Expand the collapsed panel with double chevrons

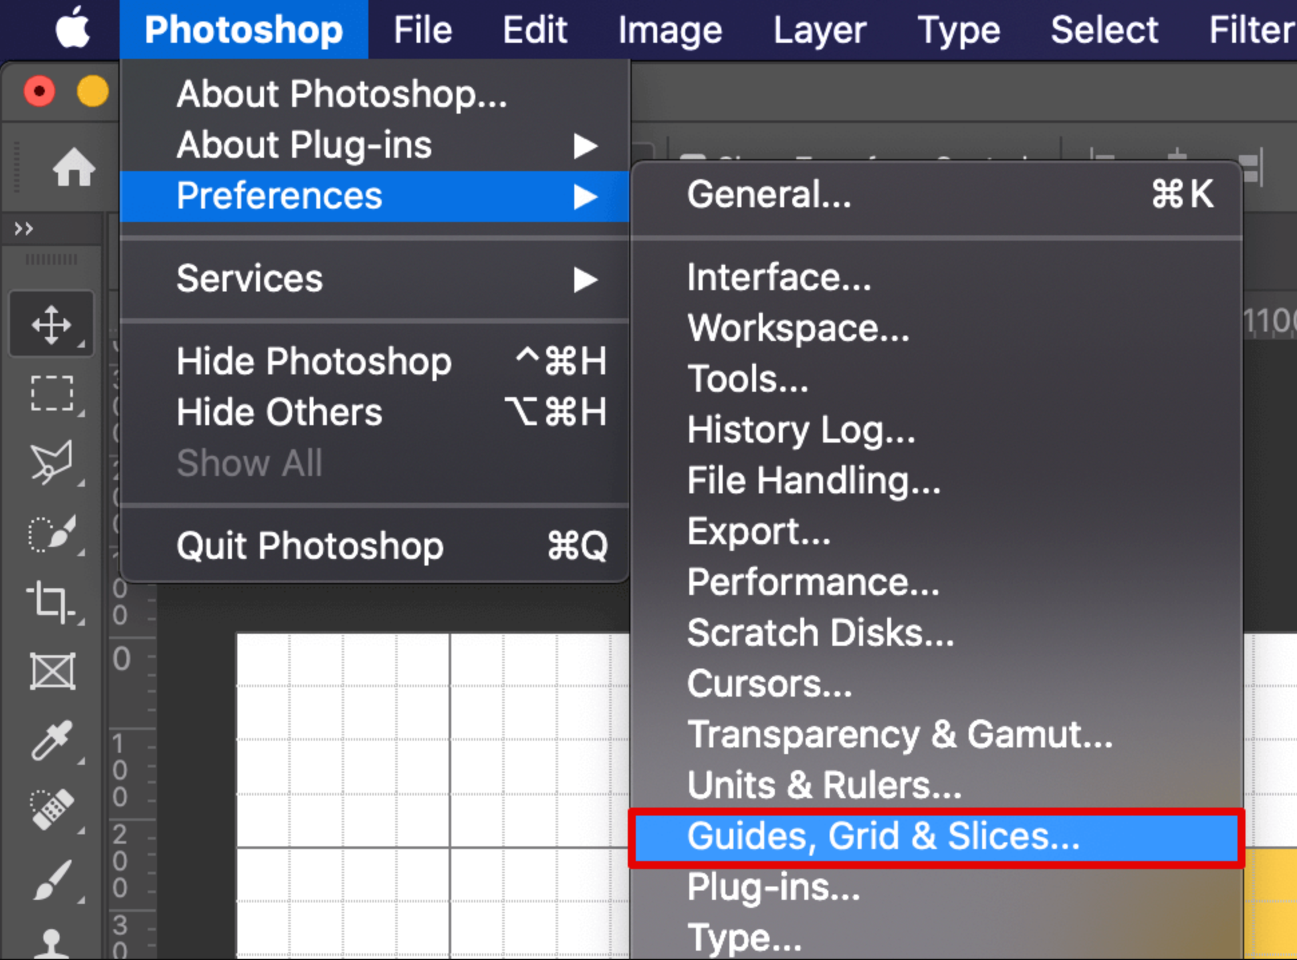coord(23,229)
